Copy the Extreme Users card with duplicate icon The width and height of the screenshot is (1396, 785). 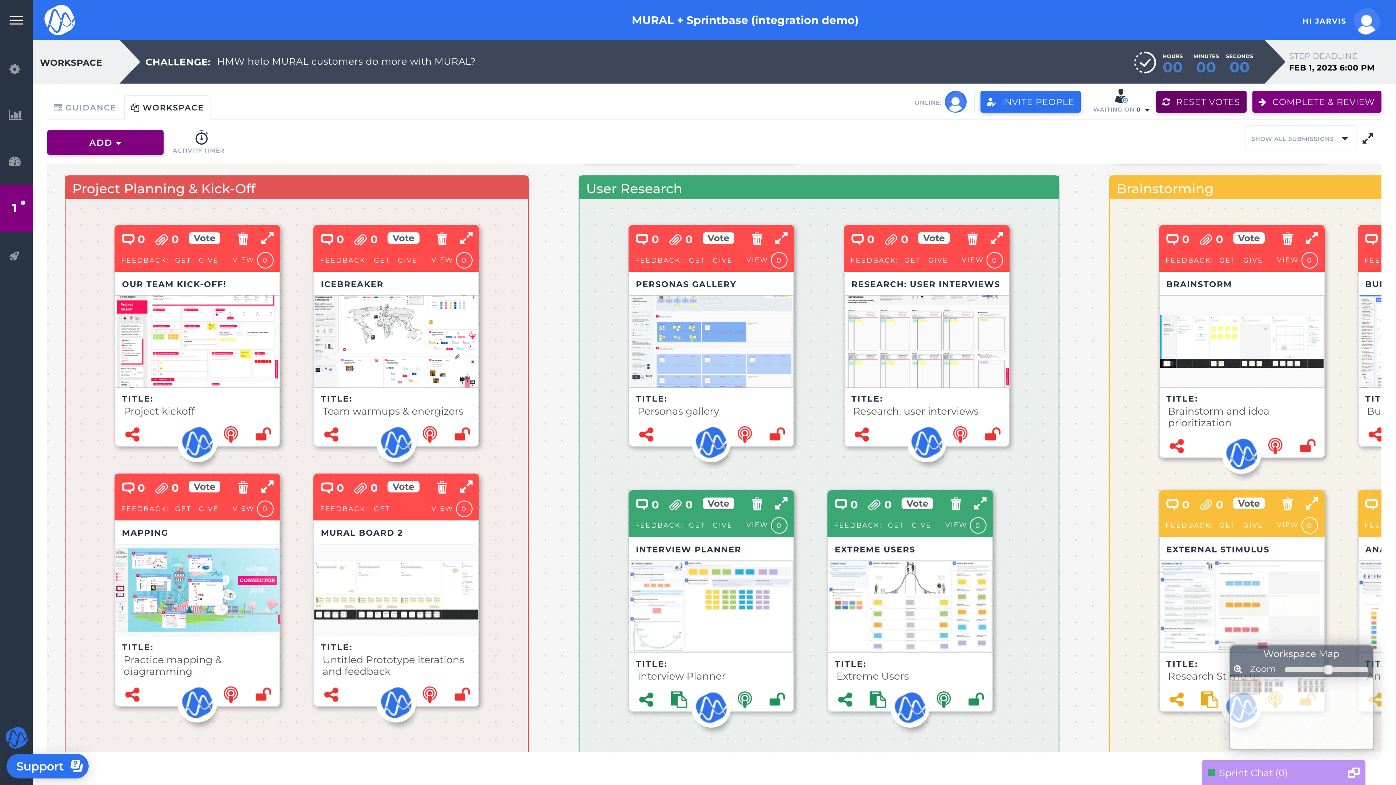(877, 699)
